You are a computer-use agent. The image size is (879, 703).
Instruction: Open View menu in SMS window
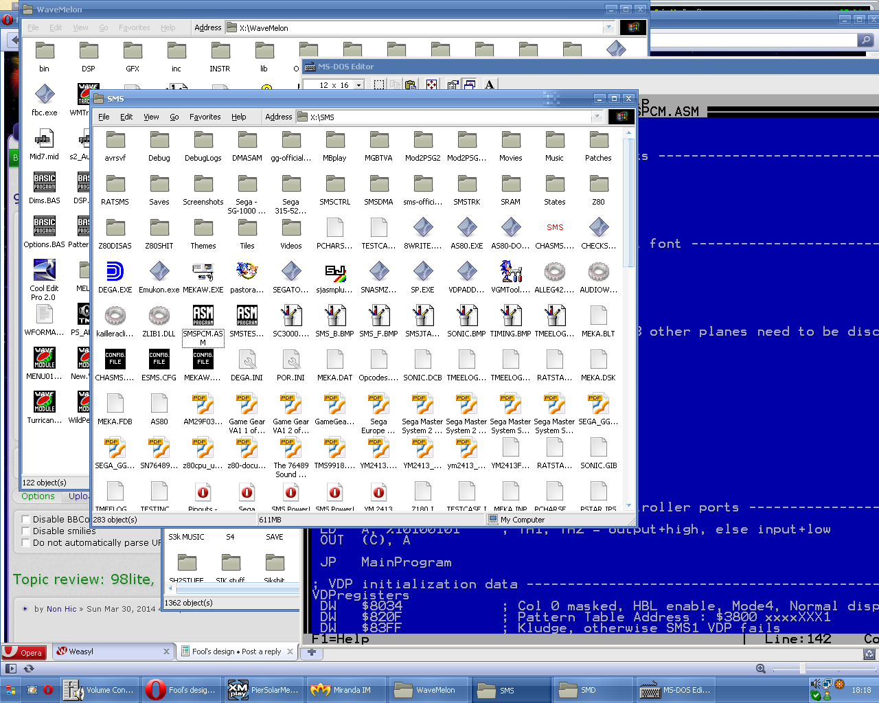click(151, 117)
